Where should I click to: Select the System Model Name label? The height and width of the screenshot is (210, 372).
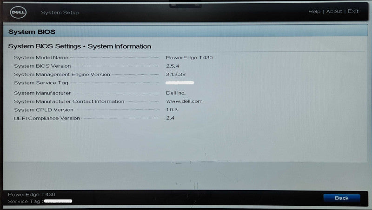pyautogui.click(x=41, y=57)
